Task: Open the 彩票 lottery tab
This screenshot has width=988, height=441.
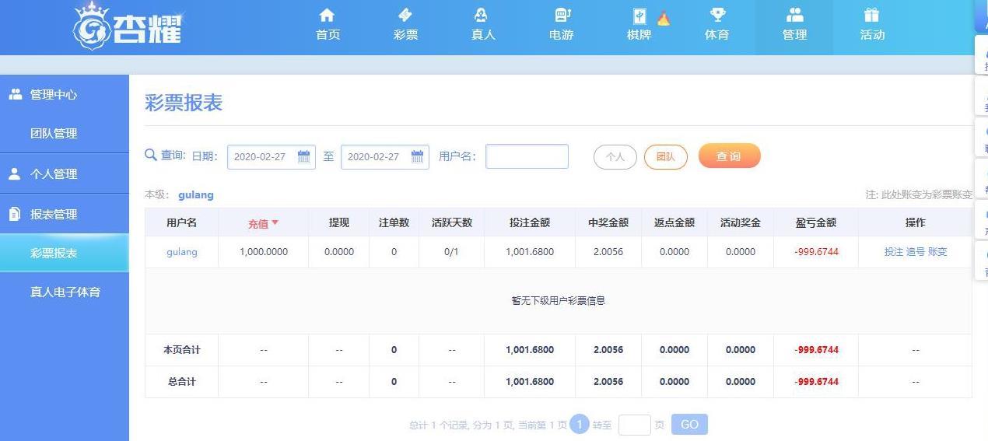Action: click(x=405, y=26)
